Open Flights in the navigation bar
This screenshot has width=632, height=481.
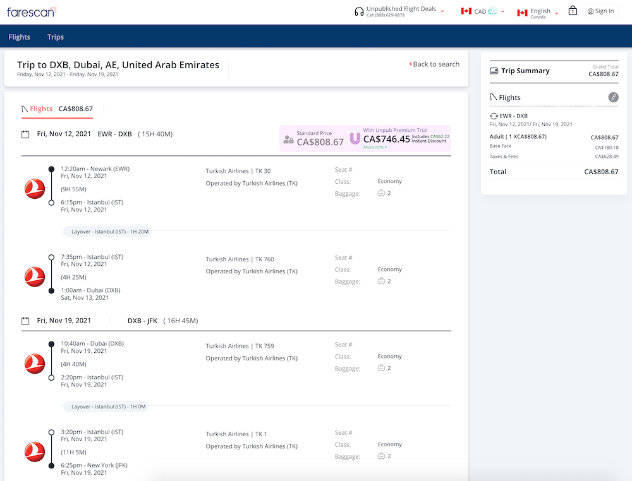tap(20, 37)
